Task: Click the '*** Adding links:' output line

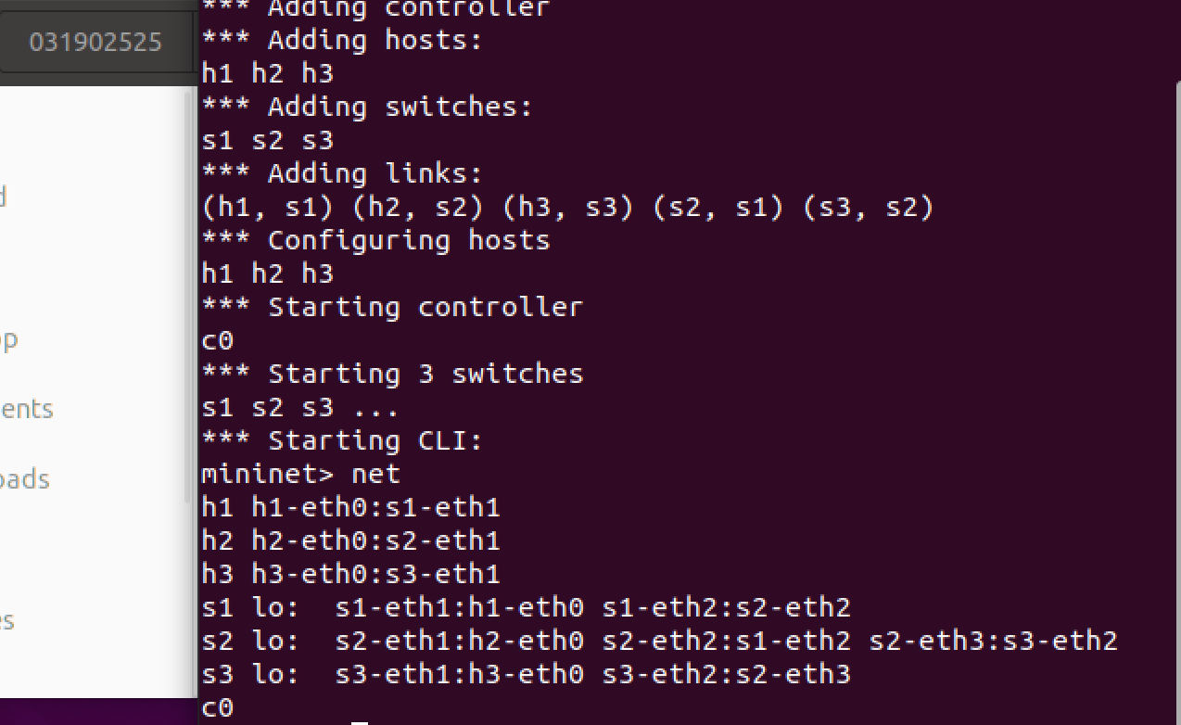Action: [342, 173]
